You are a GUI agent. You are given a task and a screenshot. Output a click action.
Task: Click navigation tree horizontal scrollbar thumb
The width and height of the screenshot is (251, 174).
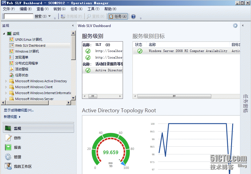27,103
